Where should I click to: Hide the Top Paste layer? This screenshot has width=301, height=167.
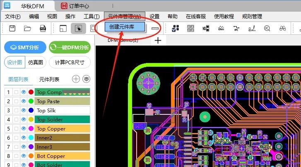(x=24, y=101)
